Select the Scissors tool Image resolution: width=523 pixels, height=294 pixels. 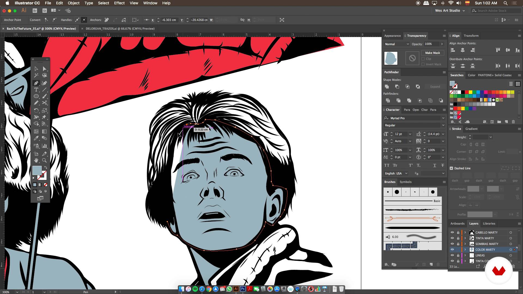(45, 103)
